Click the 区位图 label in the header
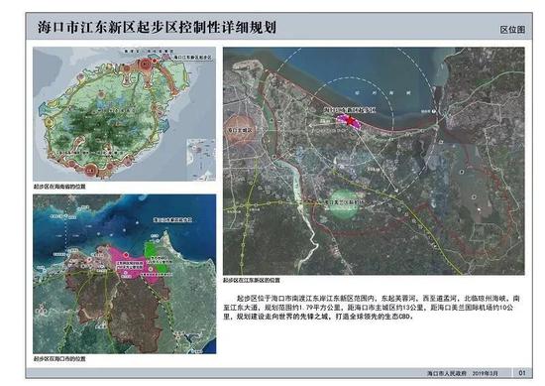Screen dimensions: 545x386 click(512, 30)
